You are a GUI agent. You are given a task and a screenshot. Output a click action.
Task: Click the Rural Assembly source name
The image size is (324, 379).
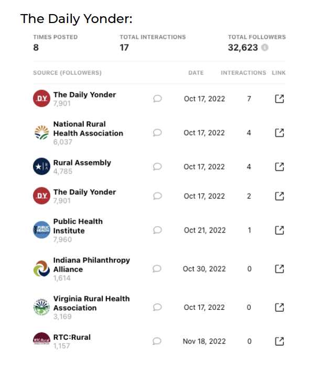[x=82, y=163]
